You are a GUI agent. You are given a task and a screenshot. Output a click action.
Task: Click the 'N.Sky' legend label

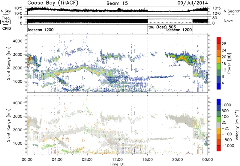6,11
